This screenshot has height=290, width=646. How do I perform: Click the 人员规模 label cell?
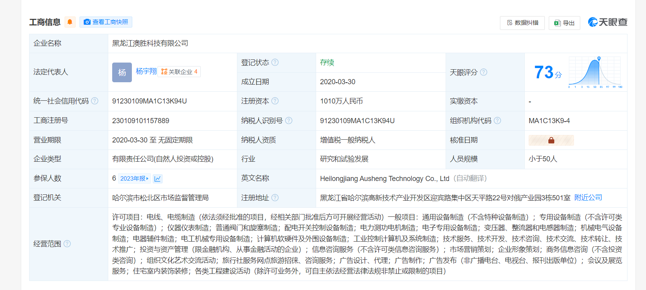point(485,159)
